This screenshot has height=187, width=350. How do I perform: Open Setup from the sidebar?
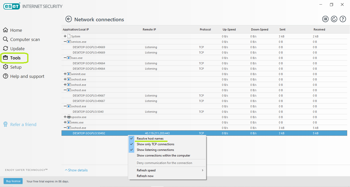pyautogui.click(x=16, y=67)
